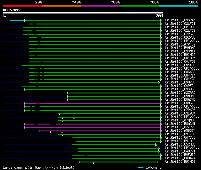
Task: Select the UniRef100_B9T7B0 label
Action: pyautogui.click(x=180, y=134)
